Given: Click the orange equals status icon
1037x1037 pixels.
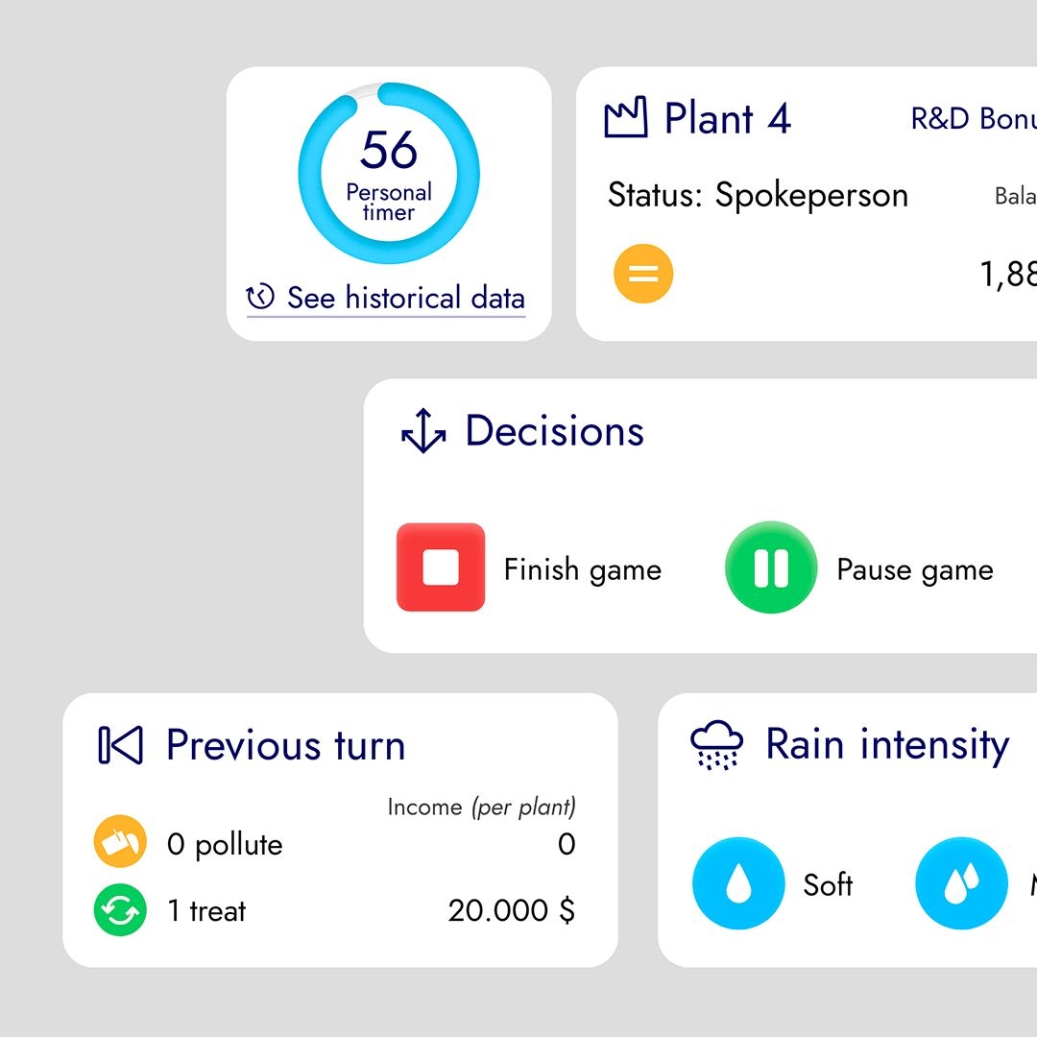Looking at the screenshot, I should click(x=643, y=273).
